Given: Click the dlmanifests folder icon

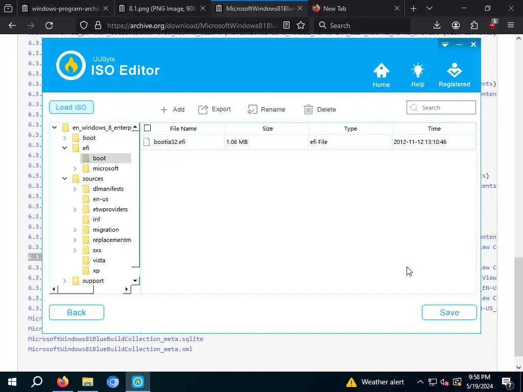Looking at the screenshot, I should click(86, 189).
